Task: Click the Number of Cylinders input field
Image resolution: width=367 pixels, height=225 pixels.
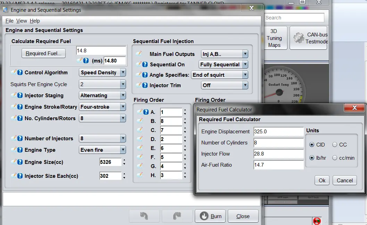Action: [278, 143]
